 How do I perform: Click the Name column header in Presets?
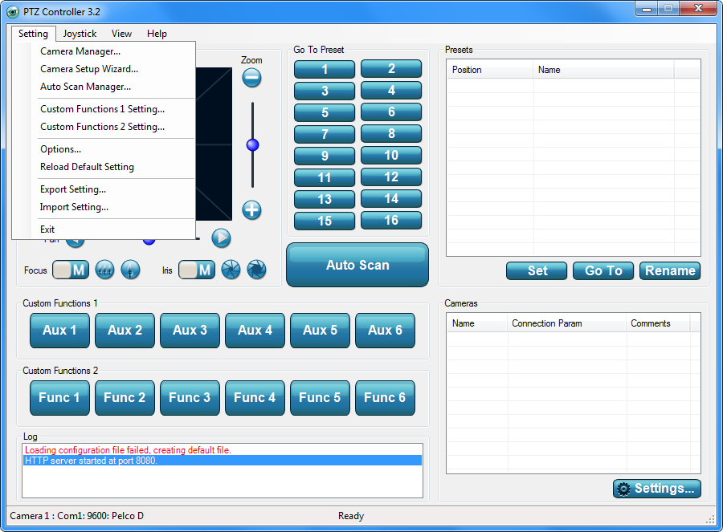tap(603, 70)
